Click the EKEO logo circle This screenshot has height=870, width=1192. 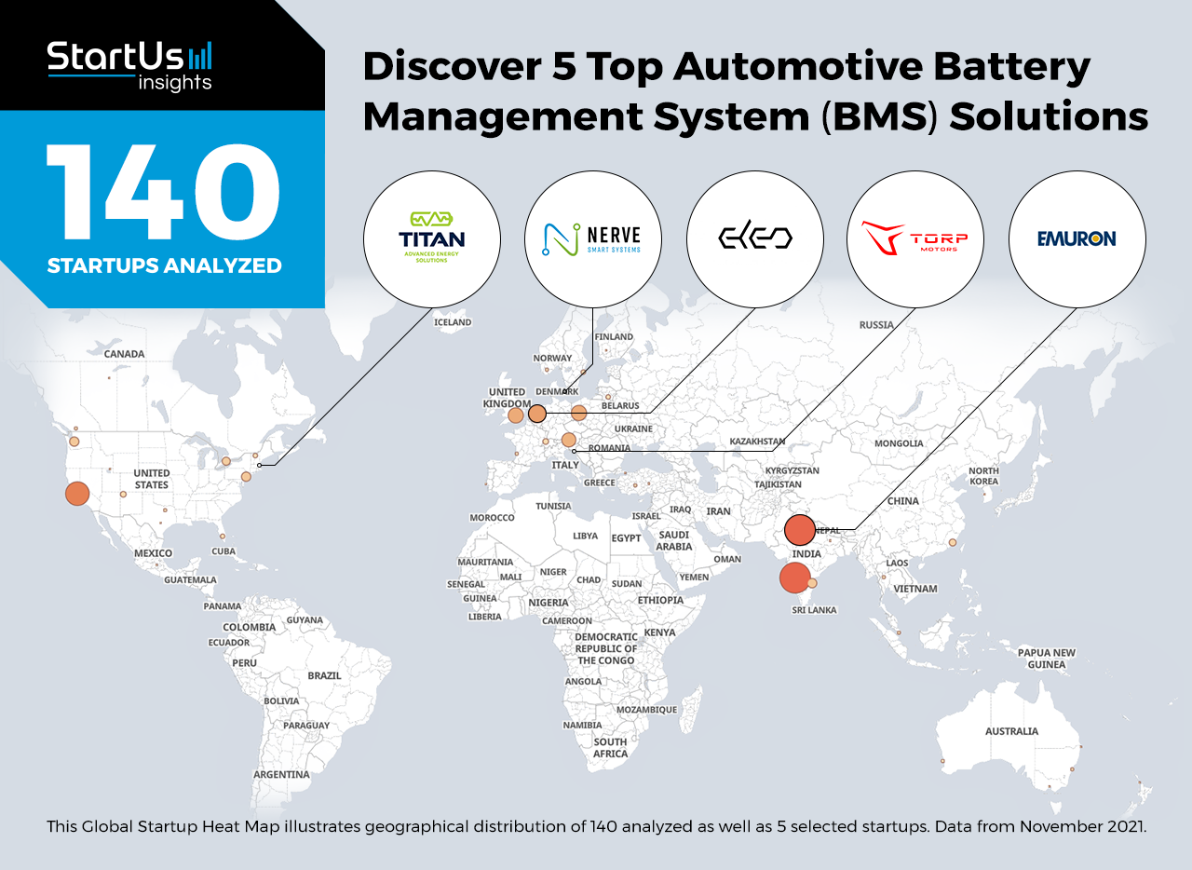click(x=755, y=239)
